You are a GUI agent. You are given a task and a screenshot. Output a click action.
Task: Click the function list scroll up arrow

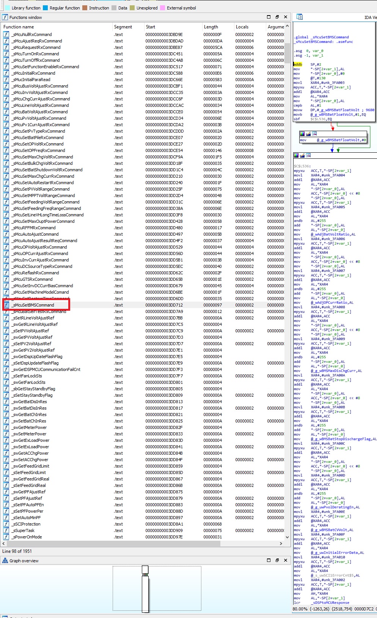point(287,26)
